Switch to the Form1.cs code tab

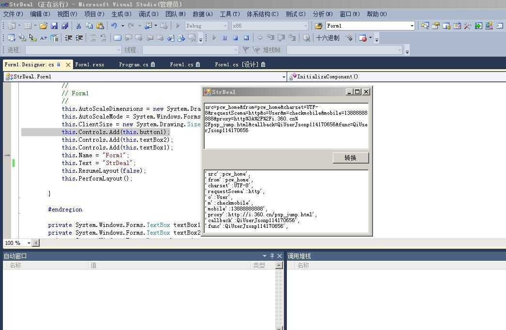pos(185,64)
